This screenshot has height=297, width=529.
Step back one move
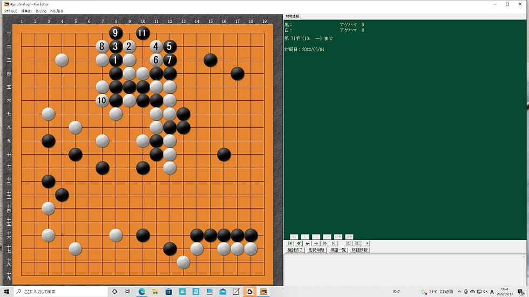307,243
